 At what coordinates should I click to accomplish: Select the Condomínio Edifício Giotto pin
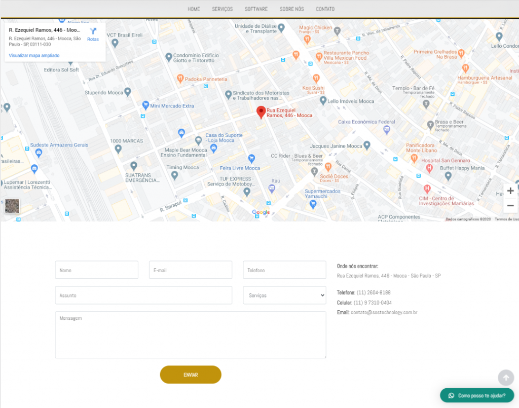pos(168,57)
